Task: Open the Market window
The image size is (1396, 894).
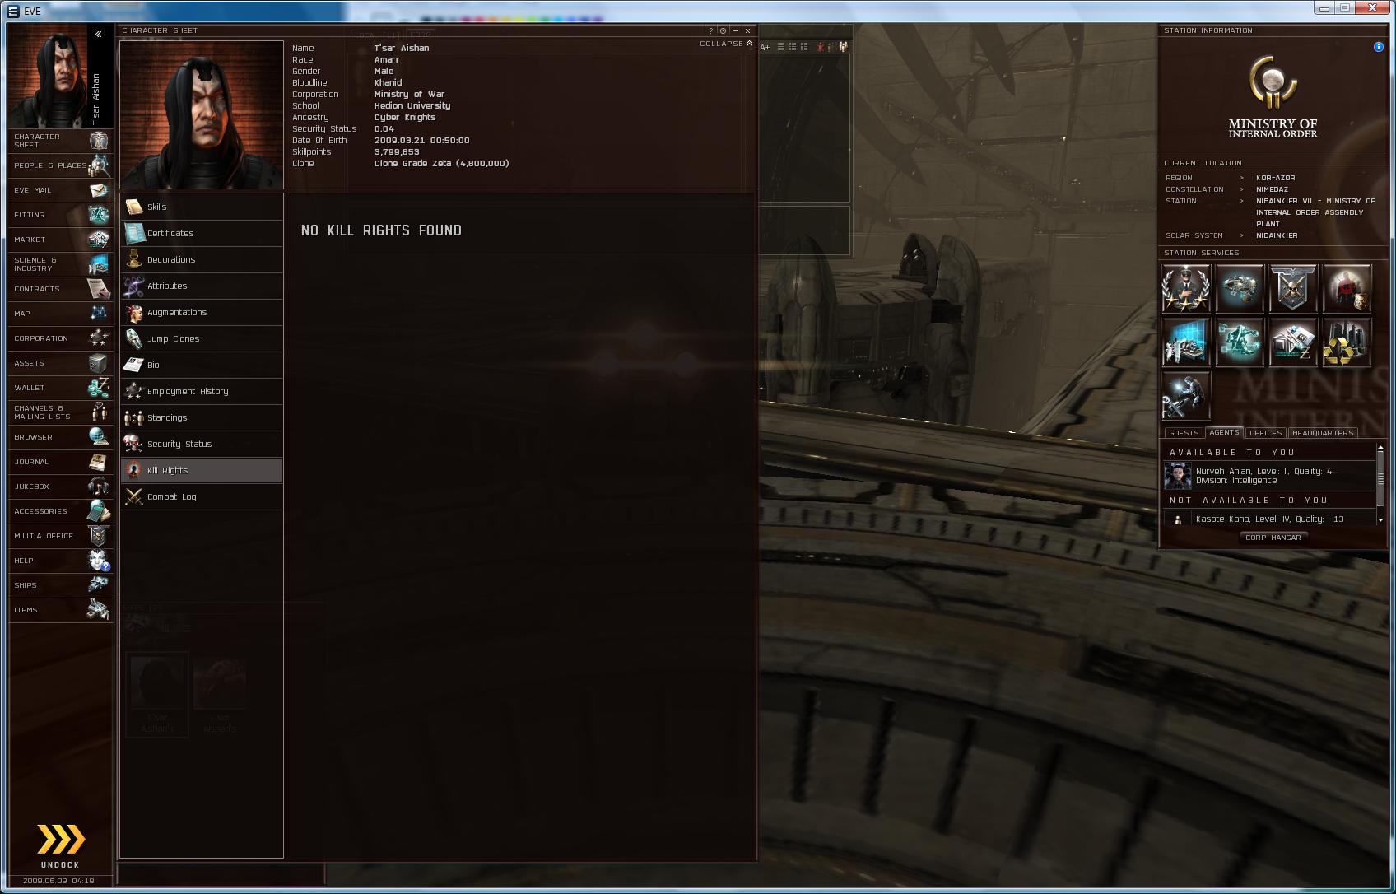Action: click(x=60, y=240)
